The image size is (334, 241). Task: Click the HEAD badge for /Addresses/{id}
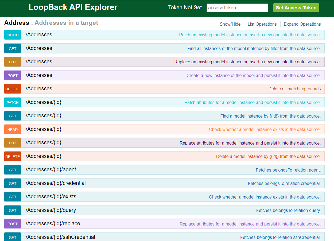point(12,129)
